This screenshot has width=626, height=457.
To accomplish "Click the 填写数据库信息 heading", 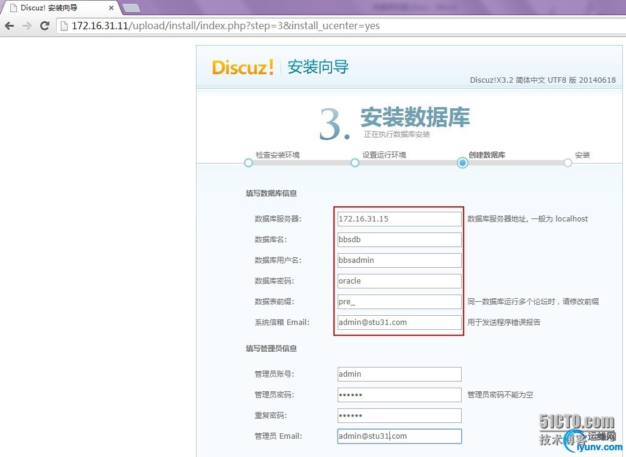I will click(x=271, y=194).
